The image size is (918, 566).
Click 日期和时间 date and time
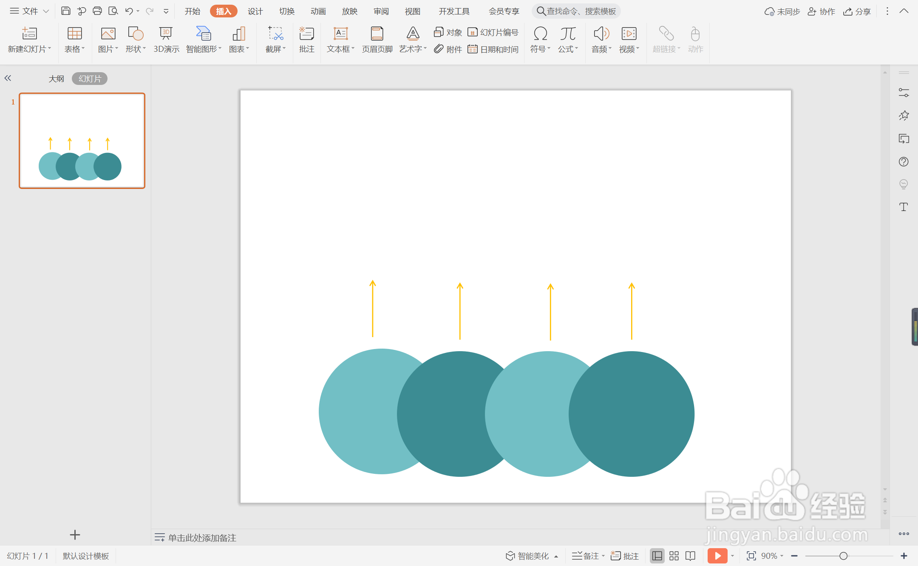point(493,49)
